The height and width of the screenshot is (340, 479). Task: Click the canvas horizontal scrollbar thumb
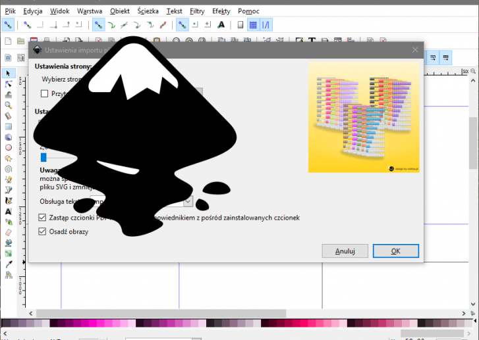[x=161, y=313]
